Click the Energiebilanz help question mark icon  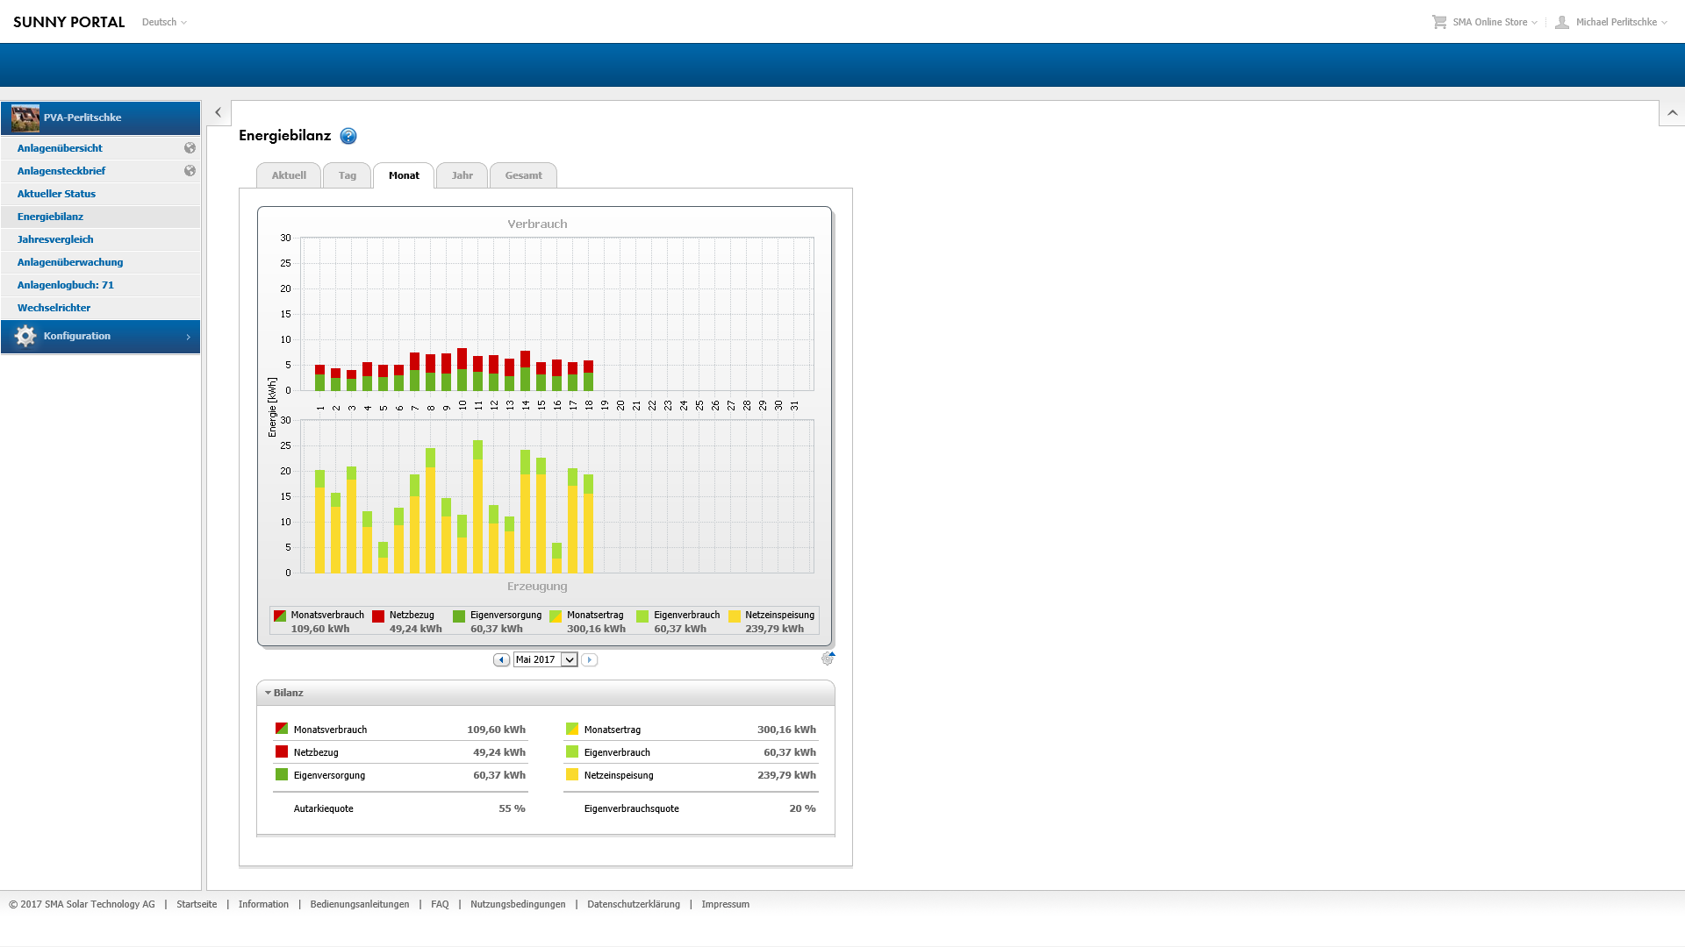(348, 136)
